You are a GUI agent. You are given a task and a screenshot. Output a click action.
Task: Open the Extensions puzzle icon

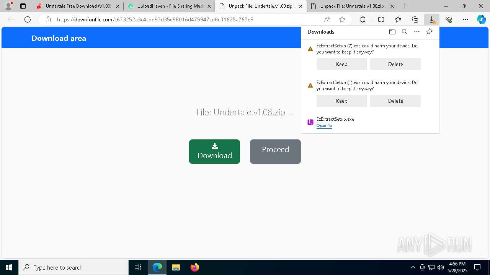click(x=363, y=19)
